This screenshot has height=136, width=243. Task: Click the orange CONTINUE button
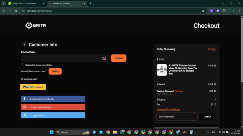coord(119,58)
